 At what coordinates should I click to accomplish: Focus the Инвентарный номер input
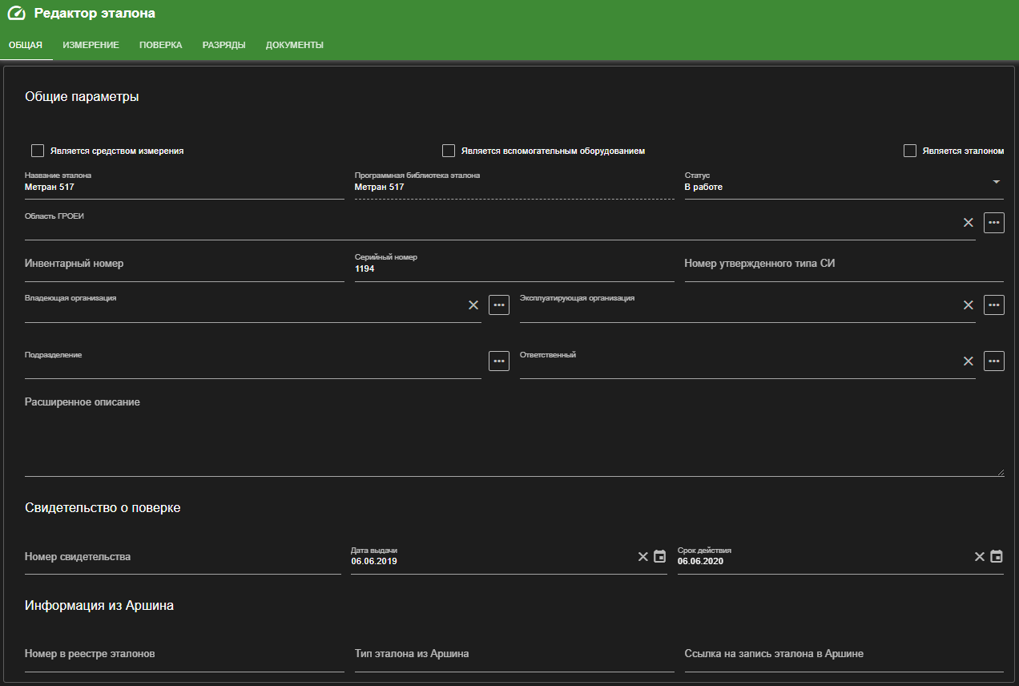[x=184, y=267]
